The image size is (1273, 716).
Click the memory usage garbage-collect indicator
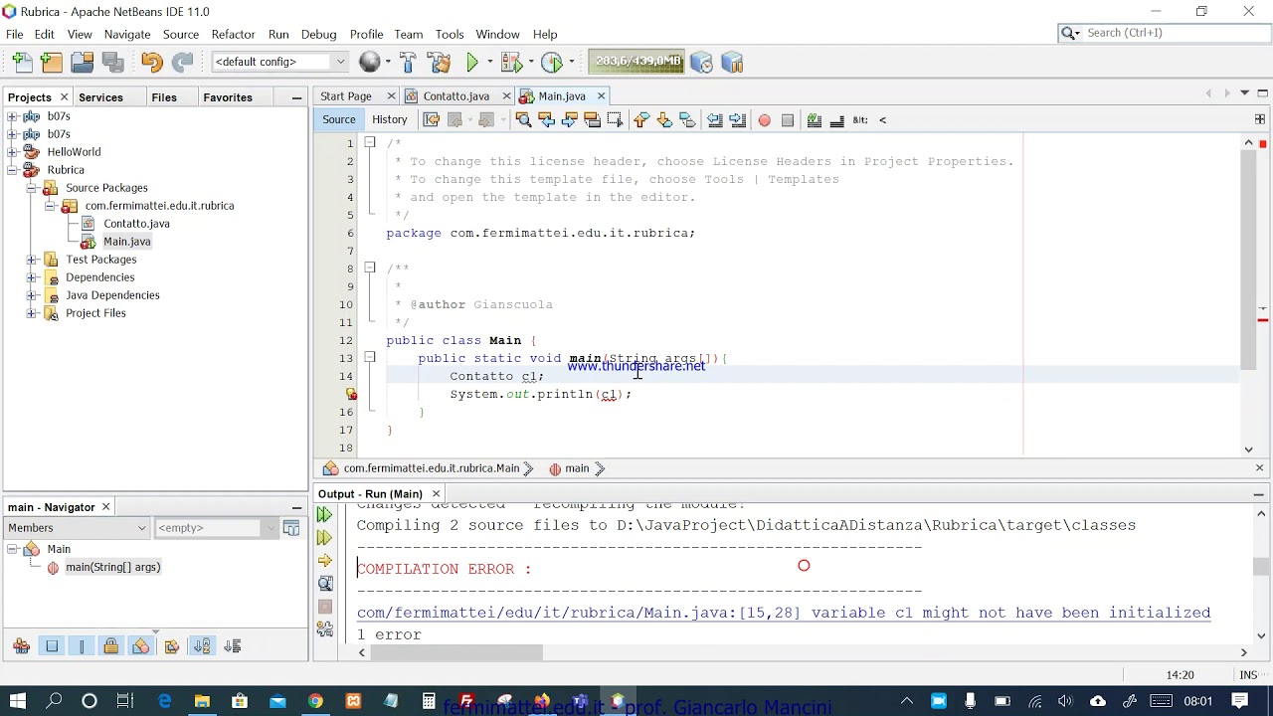coord(637,62)
